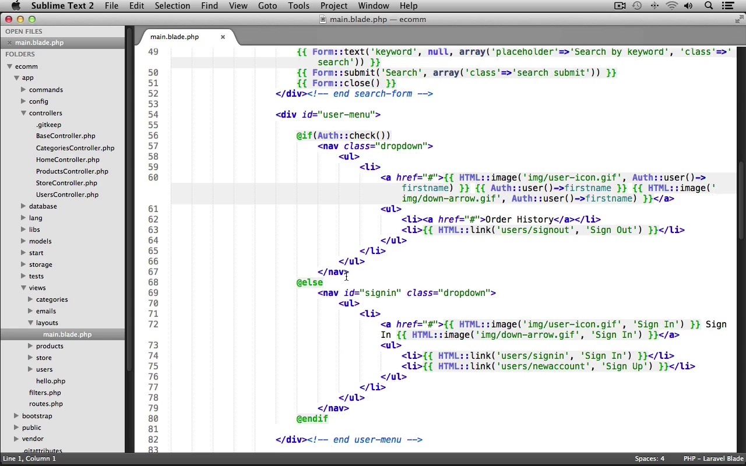Click the editor vertical scrollbar

tap(742, 200)
